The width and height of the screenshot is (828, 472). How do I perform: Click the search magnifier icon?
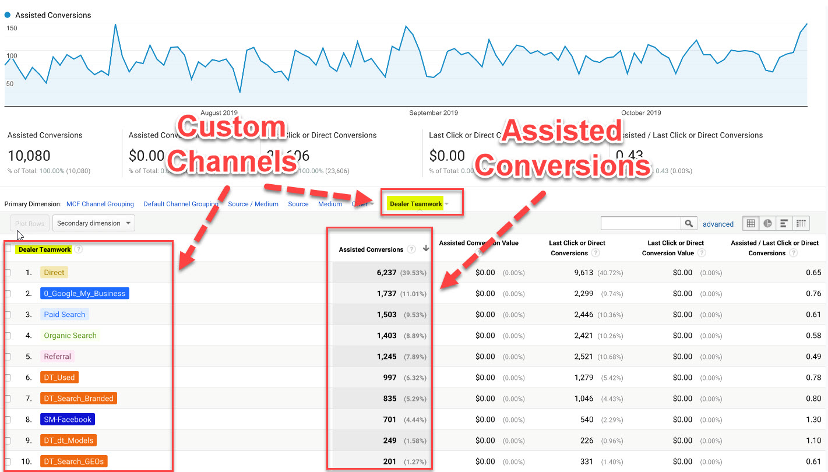click(688, 223)
